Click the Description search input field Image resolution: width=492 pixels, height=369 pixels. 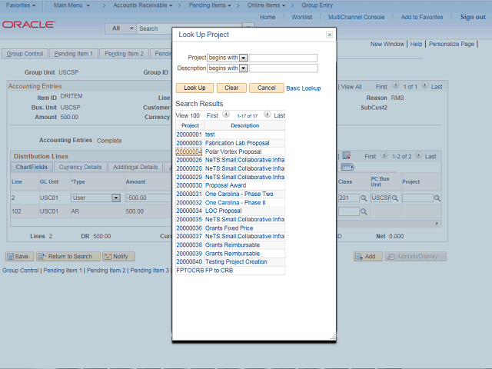[x=284, y=68]
